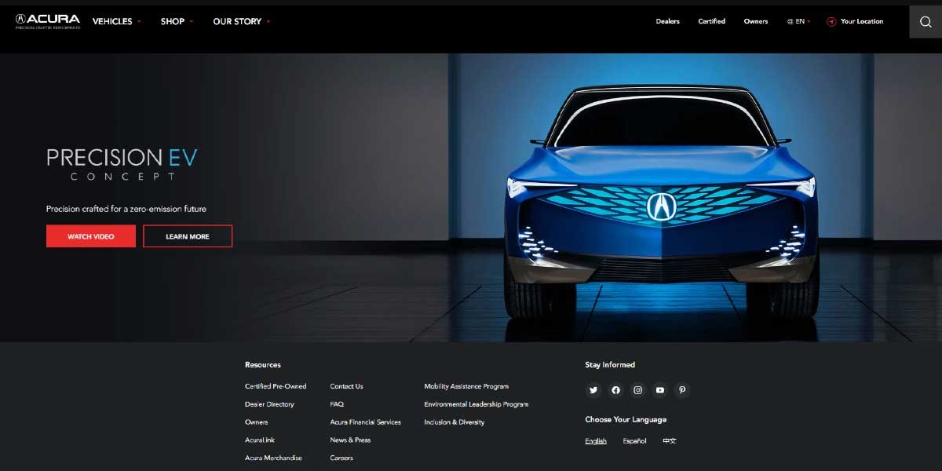
Task: Open the site search
Action: tap(925, 21)
